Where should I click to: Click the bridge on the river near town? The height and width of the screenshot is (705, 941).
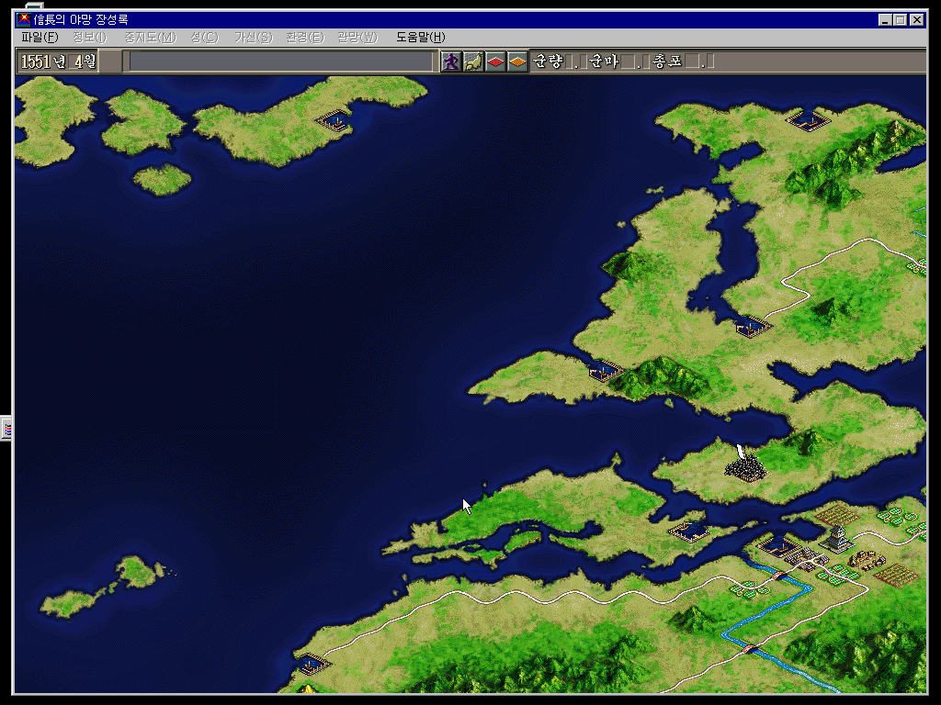[779, 576]
